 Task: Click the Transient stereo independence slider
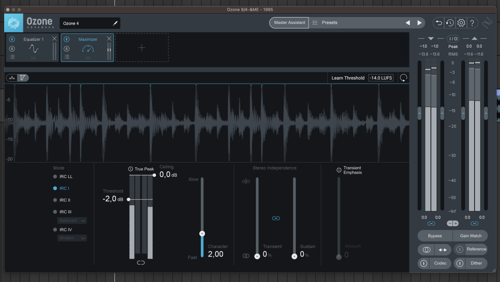(257, 256)
